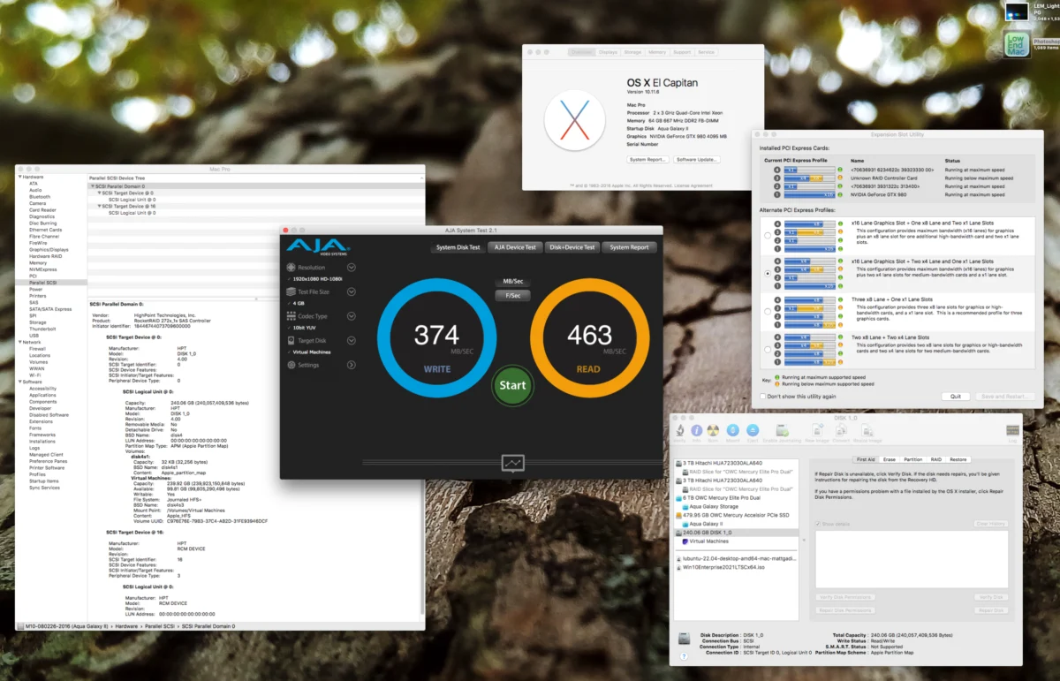Open System Disk Test in AJA
The height and width of the screenshot is (681, 1060).
pyautogui.click(x=458, y=247)
